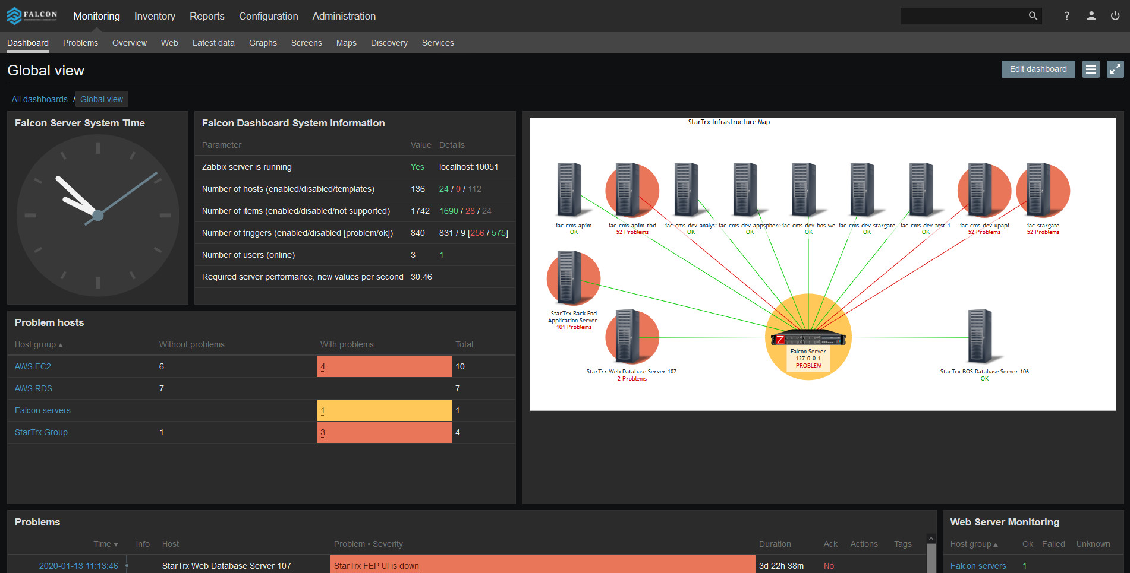Screen dimensions: 1130x573
Task: Click the power logout icon
Action: [x=1115, y=16]
